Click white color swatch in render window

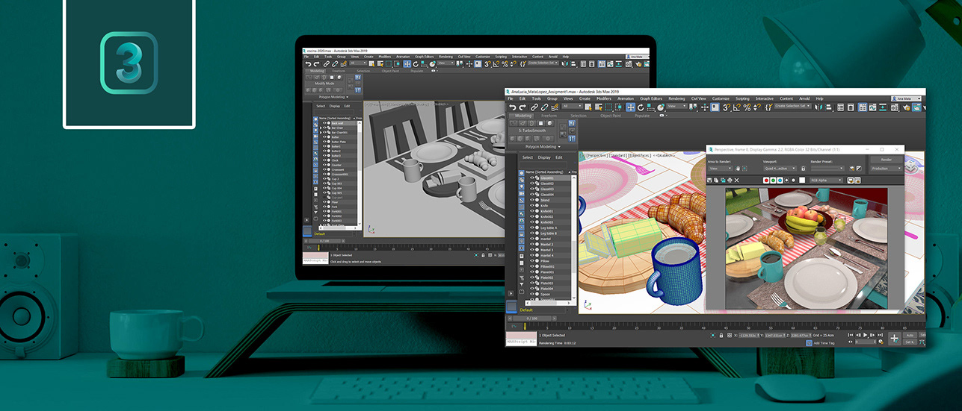pos(802,181)
